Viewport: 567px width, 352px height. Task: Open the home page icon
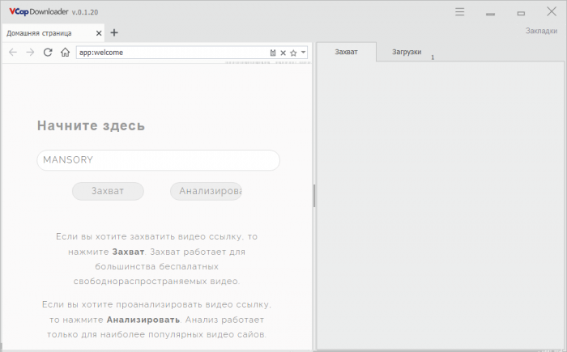tap(65, 53)
